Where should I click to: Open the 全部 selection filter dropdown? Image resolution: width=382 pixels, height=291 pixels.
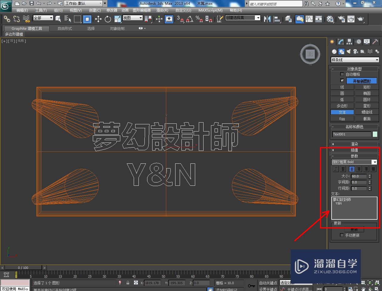(x=43, y=18)
